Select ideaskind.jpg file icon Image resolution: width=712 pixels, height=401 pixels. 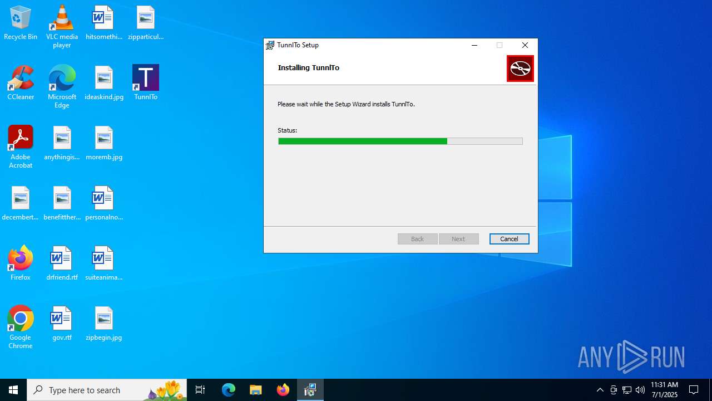tap(103, 83)
